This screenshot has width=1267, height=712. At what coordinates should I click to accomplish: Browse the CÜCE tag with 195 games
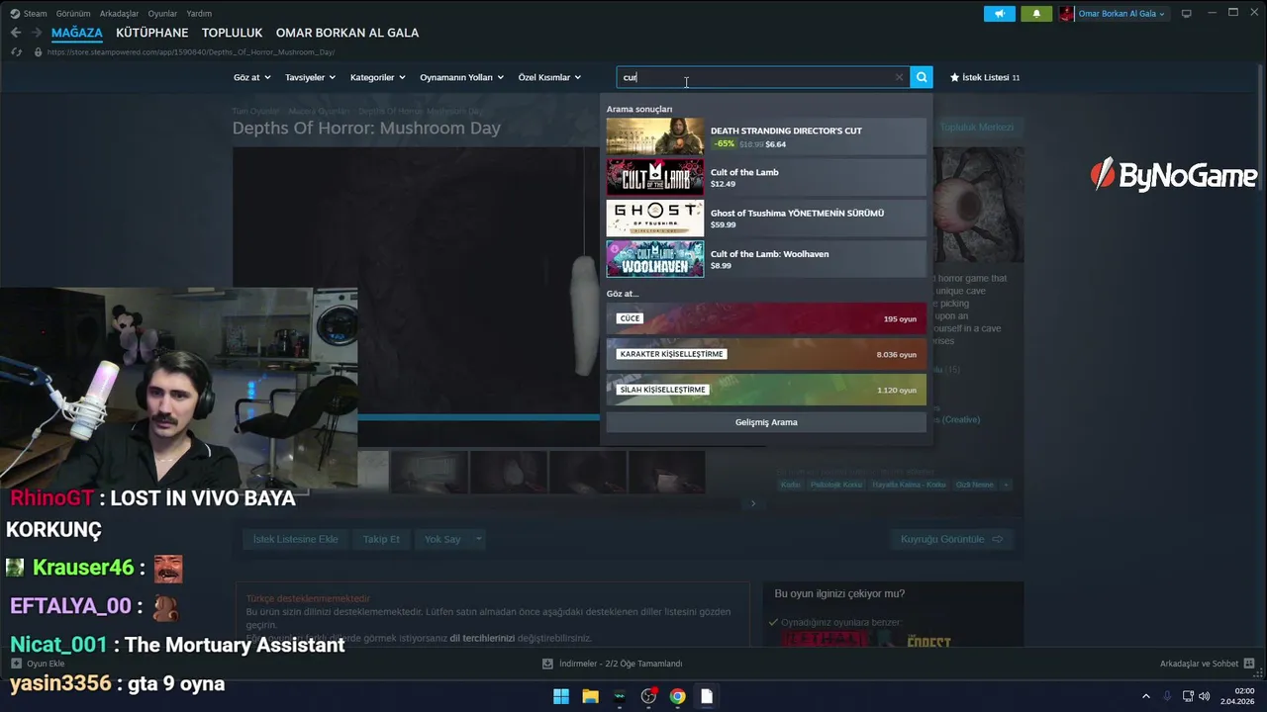click(766, 318)
